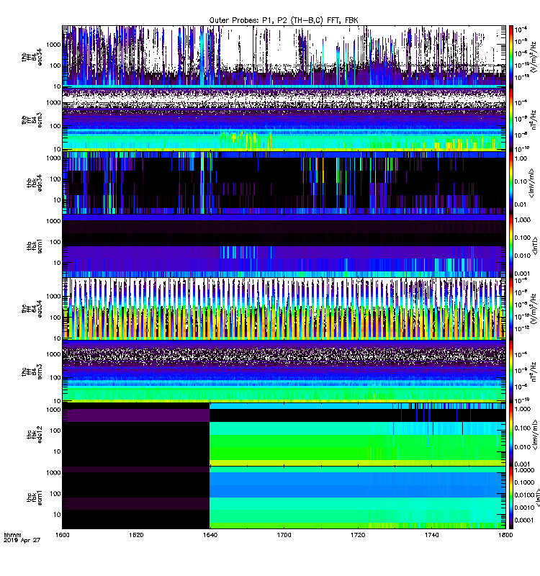Click the '<|mV/m|>' unit label beside thb edc34
540x576 pixels.
click(532, 183)
